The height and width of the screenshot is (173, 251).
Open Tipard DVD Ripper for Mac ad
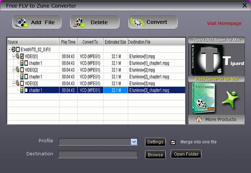pos(216,57)
